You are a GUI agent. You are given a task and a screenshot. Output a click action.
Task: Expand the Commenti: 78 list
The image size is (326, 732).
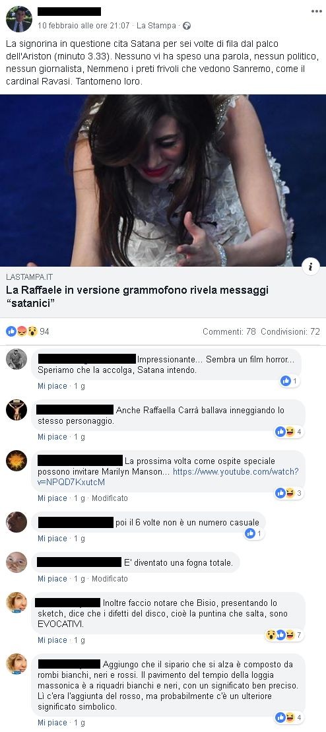(x=229, y=331)
